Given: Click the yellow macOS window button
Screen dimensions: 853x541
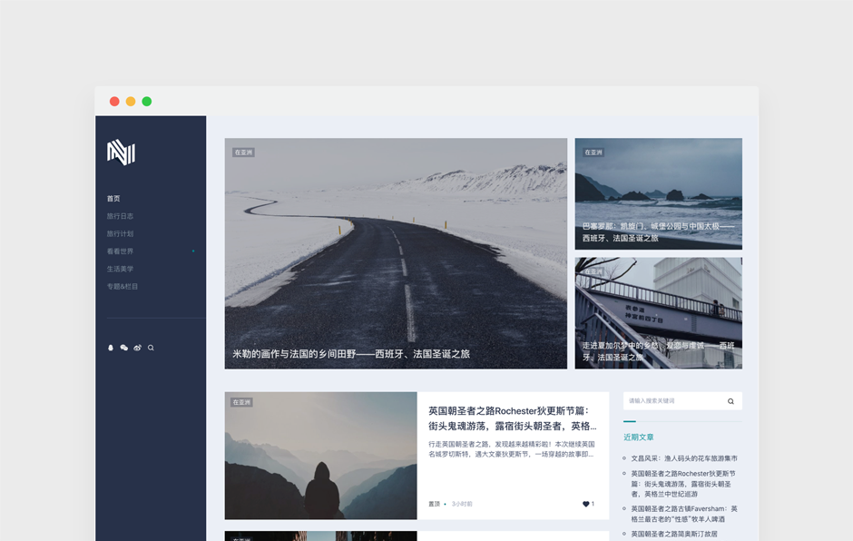Looking at the screenshot, I should [x=131, y=102].
